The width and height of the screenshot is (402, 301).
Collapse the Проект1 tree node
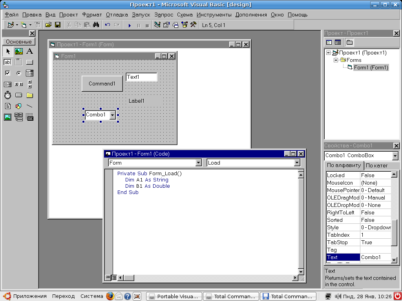[329, 53]
